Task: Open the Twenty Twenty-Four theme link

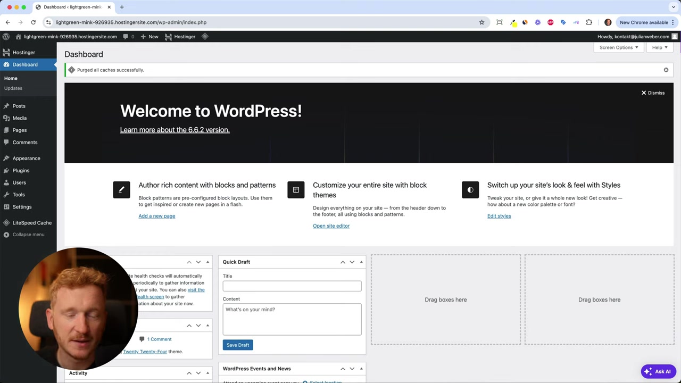Action: (x=145, y=352)
